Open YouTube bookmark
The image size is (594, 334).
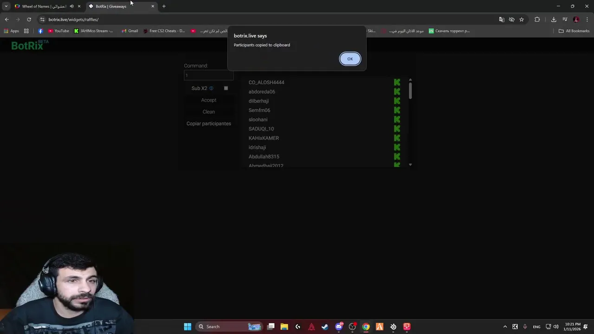click(x=58, y=31)
